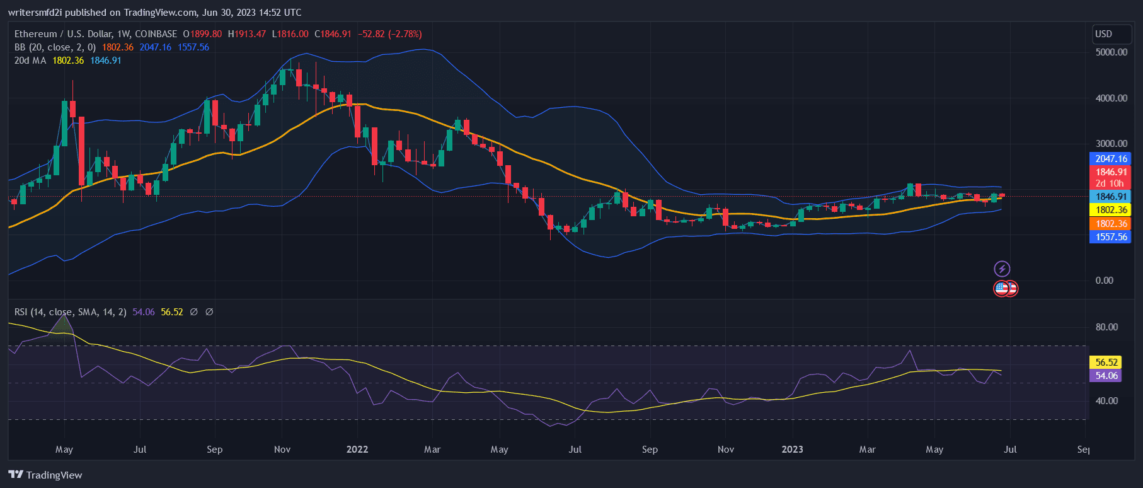Open the USD currency selector

pos(1111,34)
